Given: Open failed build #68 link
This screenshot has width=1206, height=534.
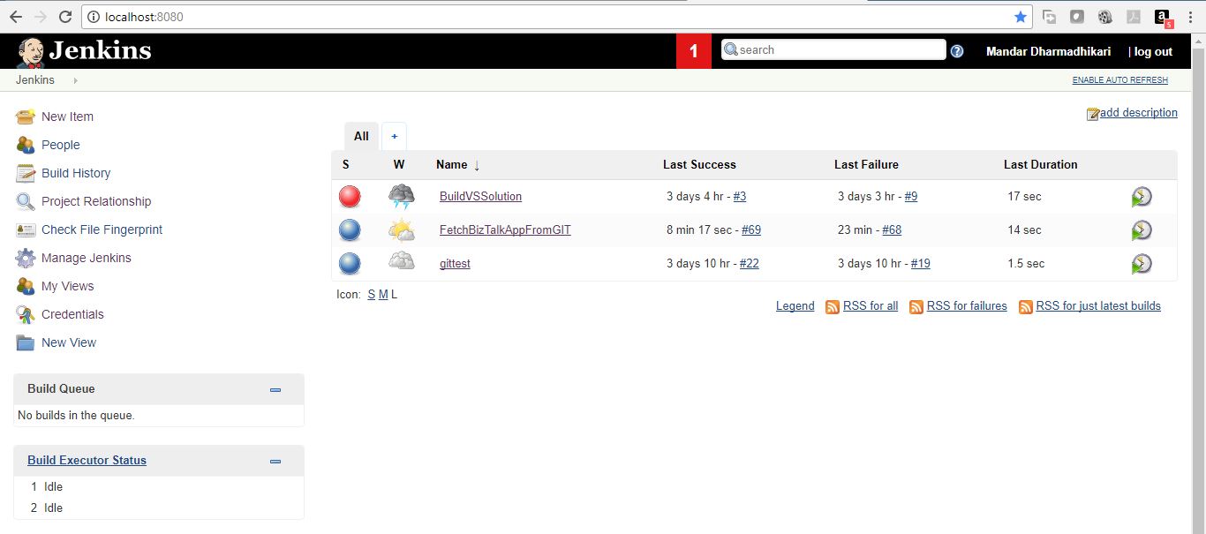Looking at the screenshot, I should 892,229.
